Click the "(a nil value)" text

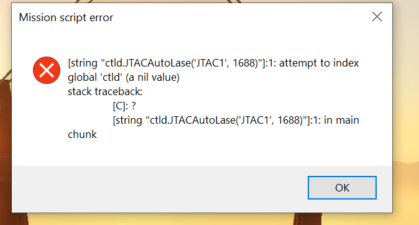click(x=152, y=78)
